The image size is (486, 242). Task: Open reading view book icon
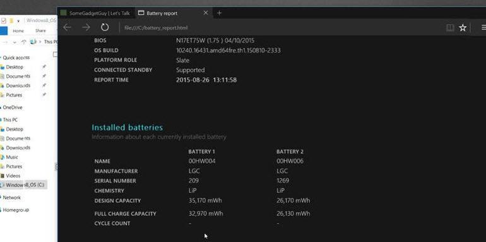click(450, 28)
